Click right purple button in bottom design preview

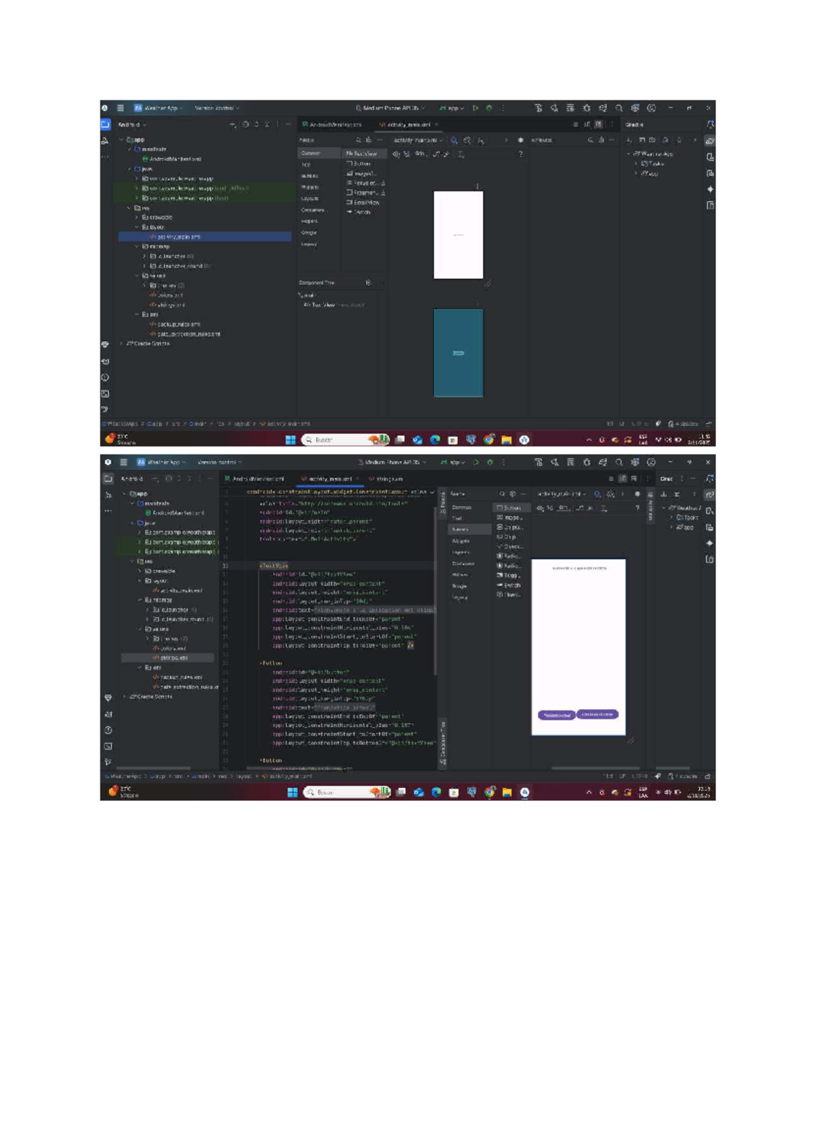point(597,714)
